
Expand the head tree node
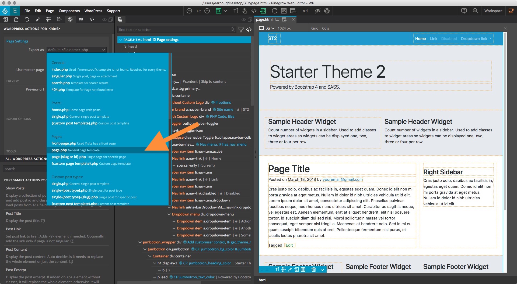tap(125, 46)
